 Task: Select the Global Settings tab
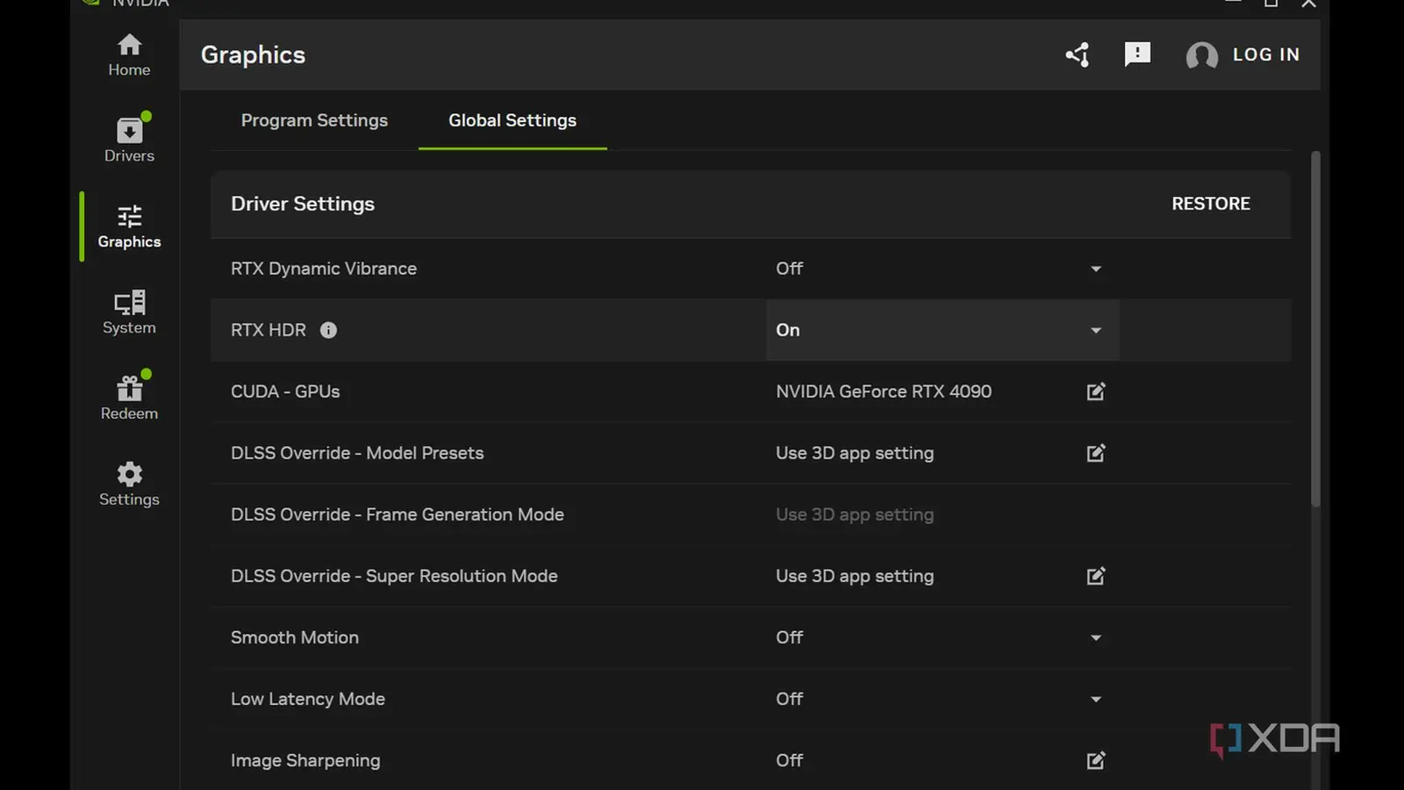point(512,120)
